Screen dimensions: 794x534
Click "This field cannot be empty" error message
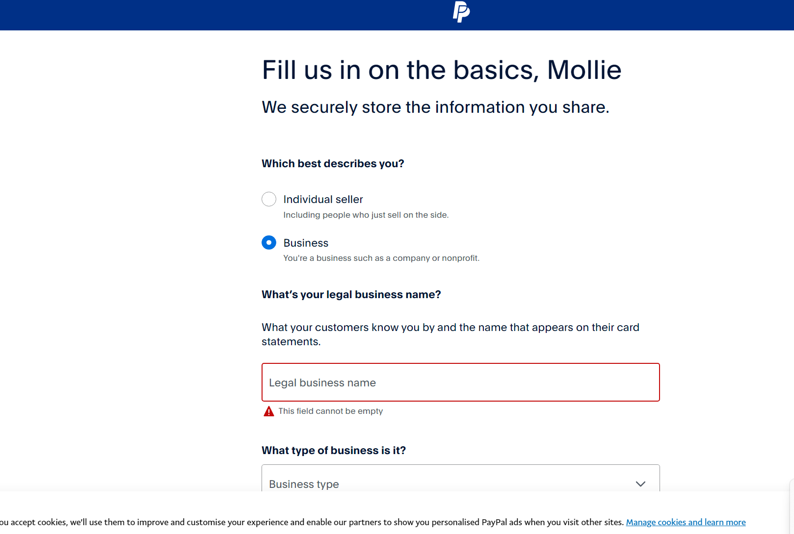tap(330, 411)
